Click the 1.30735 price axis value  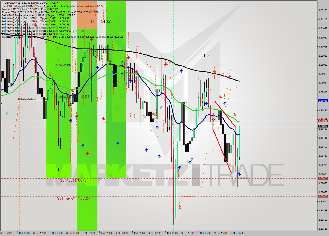[323, 156]
